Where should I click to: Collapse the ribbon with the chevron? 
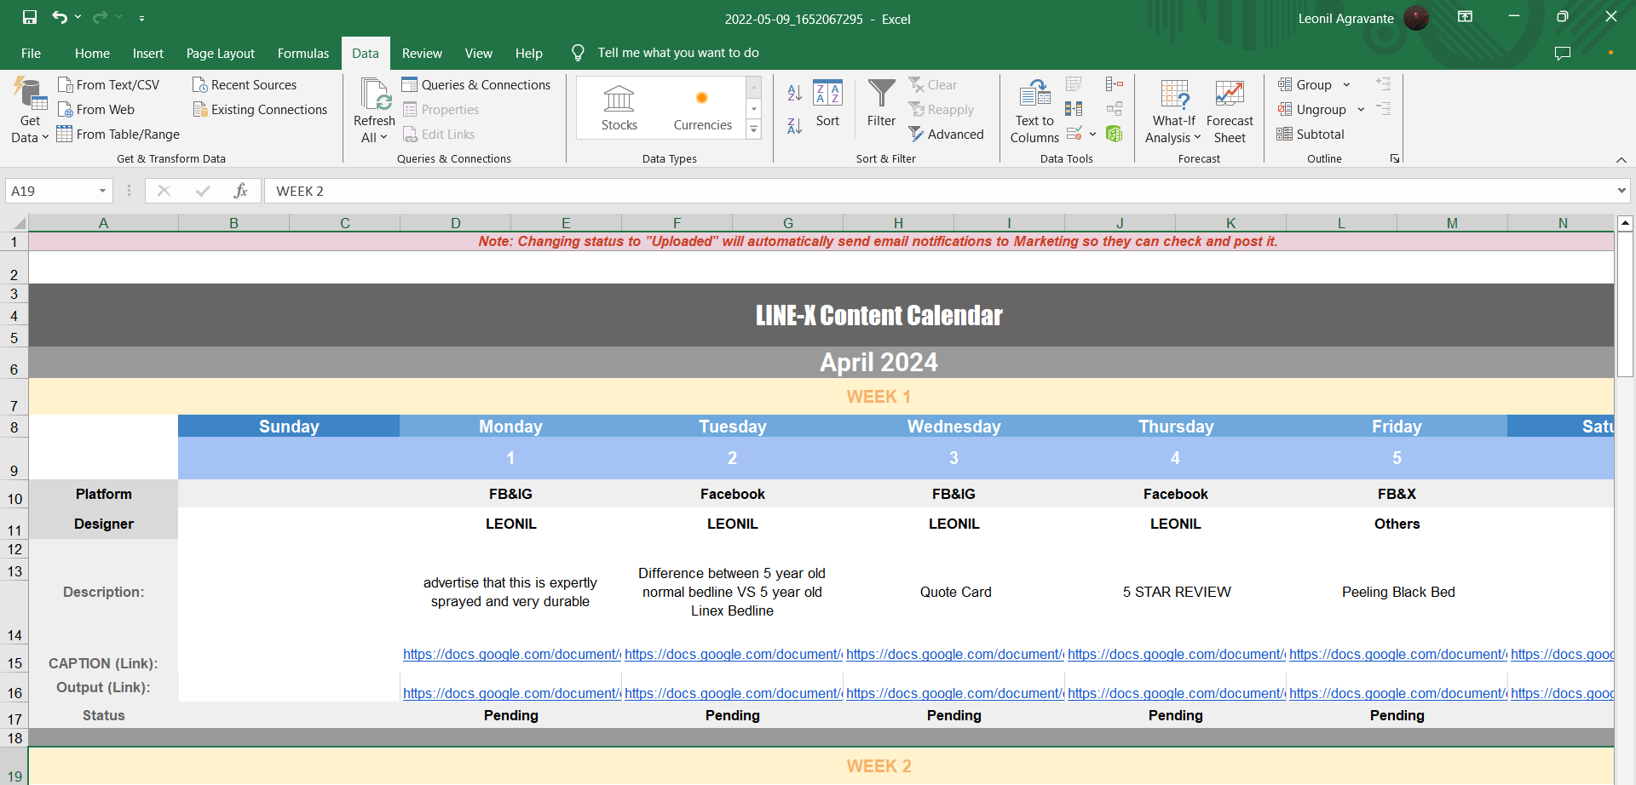[x=1621, y=160]
